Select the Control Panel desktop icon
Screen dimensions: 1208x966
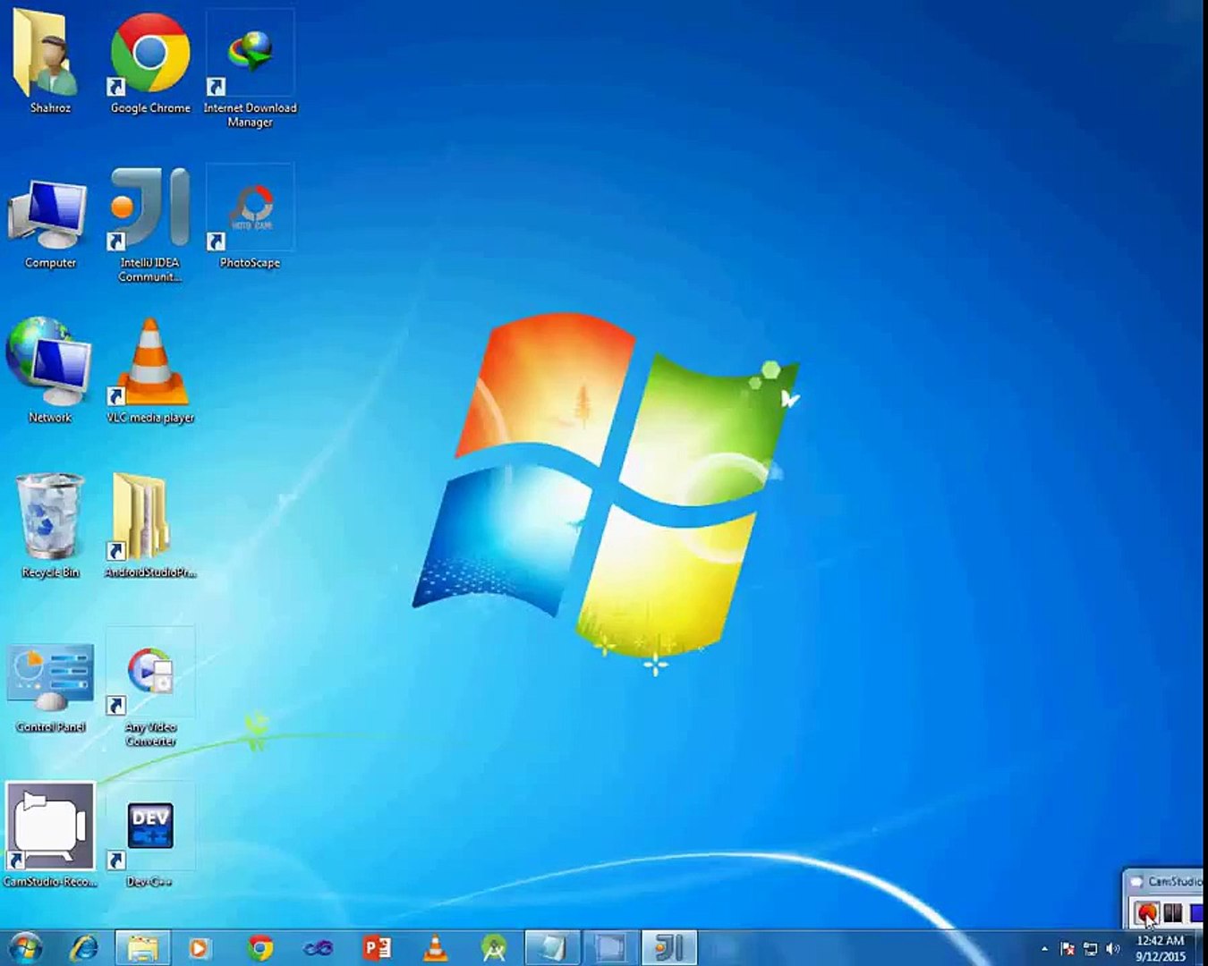pos(50,687)
